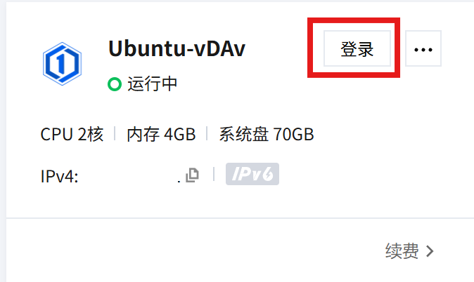Click empty footer area left of 续费
The height and width of the screenshot is (282, 474).
tap(193, 251)
